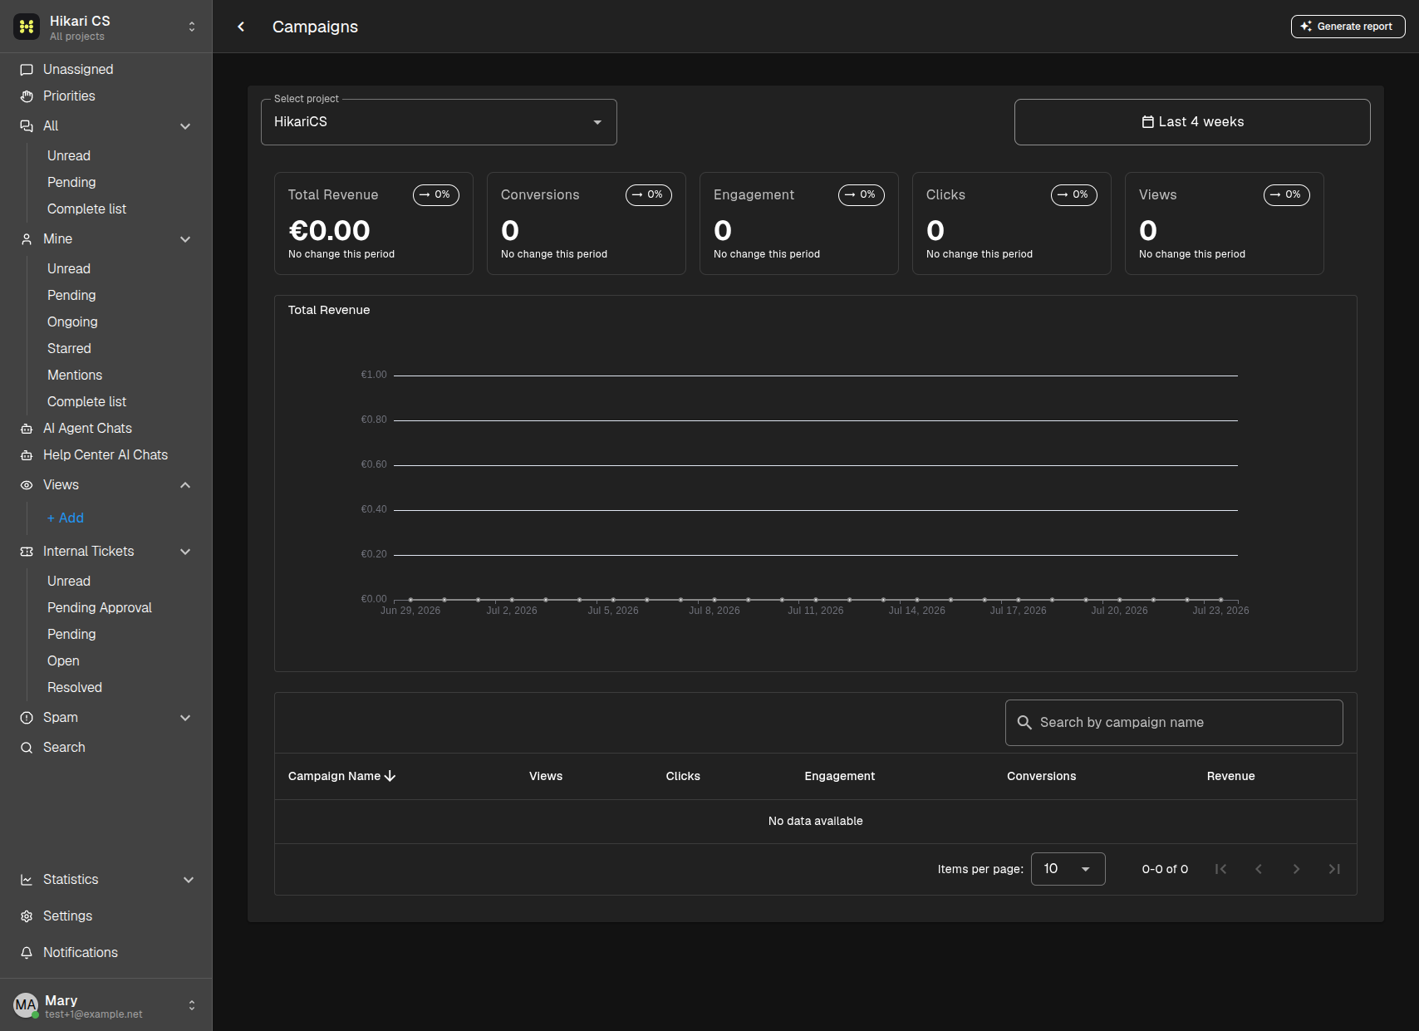
Task: Click the Views eye icon
Action: [x=27, y=485]
